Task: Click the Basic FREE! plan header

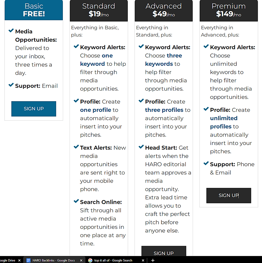Action: tap(34, 10)
